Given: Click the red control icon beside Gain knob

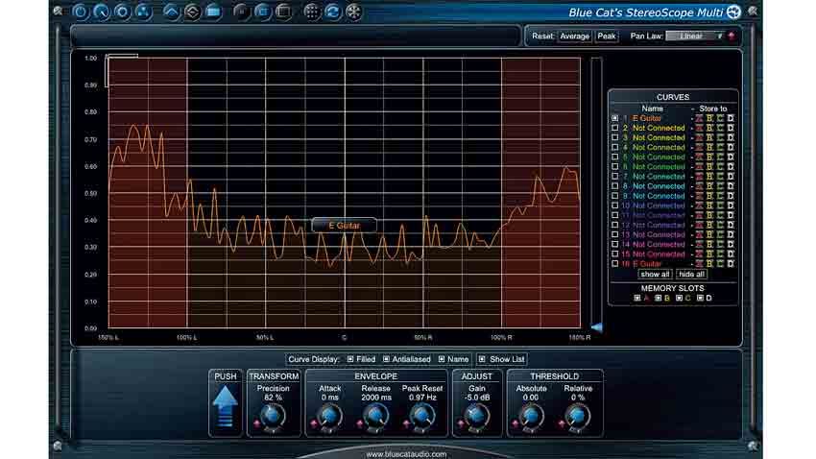Looking at the screenshot, I should (461, 423).
